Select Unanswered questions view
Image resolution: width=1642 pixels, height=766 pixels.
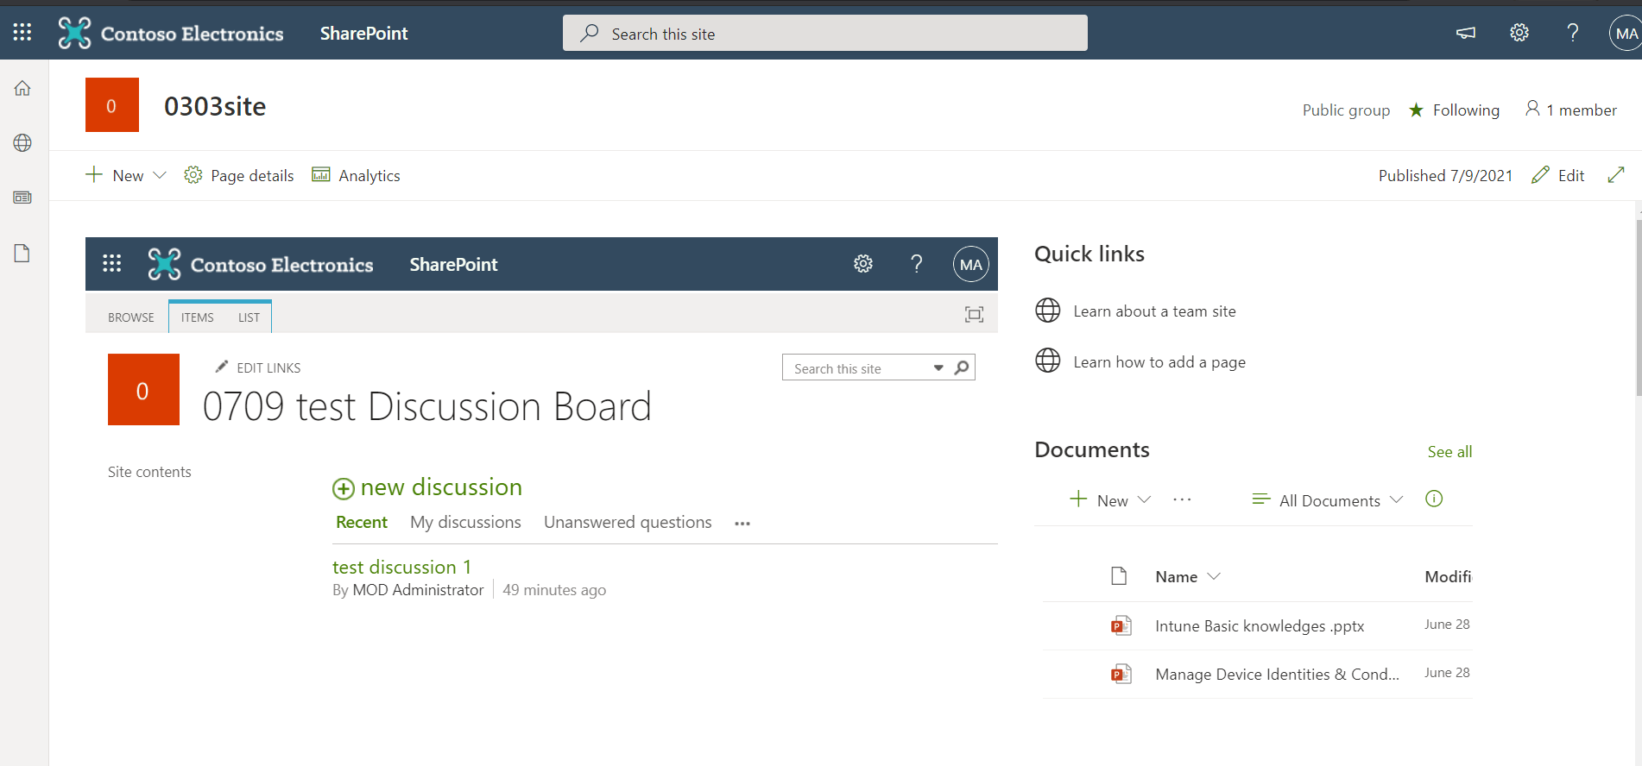pyautogui.click(x=628, y=522)
